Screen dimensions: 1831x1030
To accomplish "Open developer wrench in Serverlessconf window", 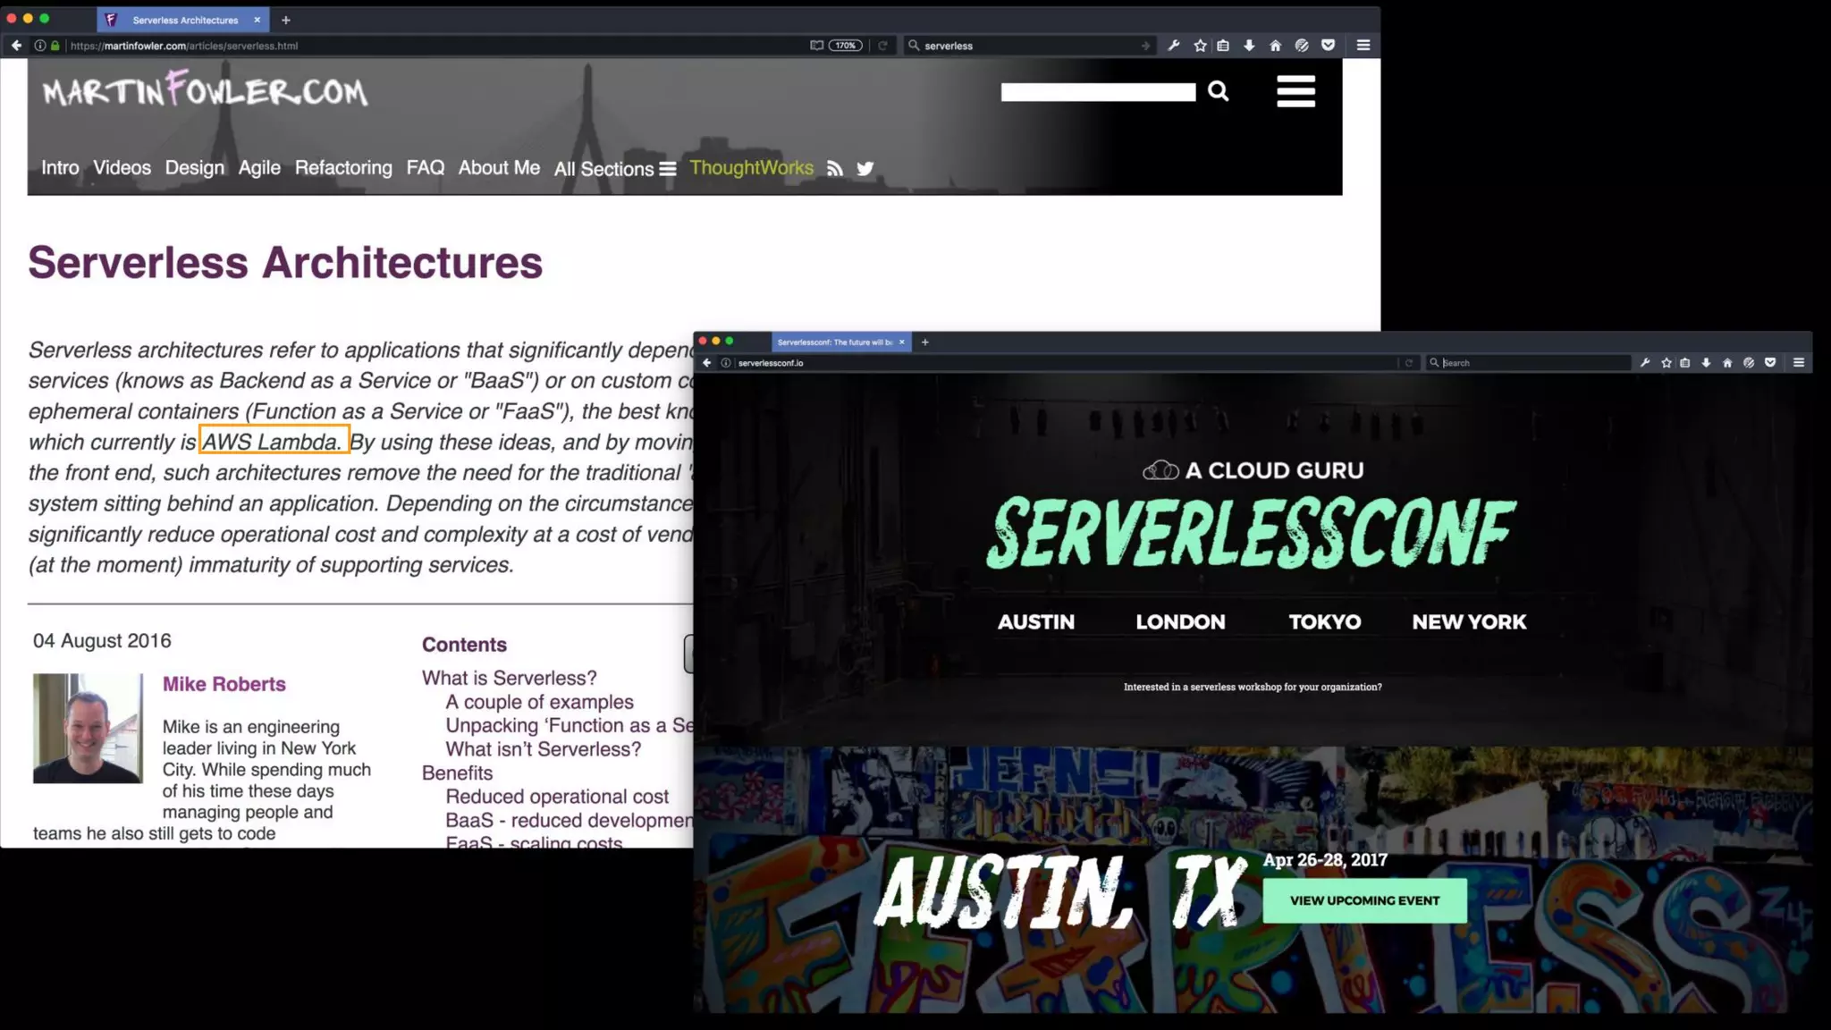I will 1644,363.
